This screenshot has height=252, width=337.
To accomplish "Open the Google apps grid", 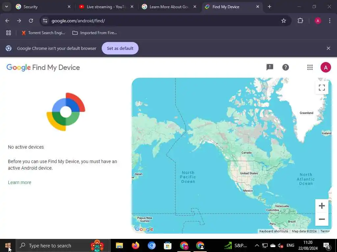I will point(310,67).
